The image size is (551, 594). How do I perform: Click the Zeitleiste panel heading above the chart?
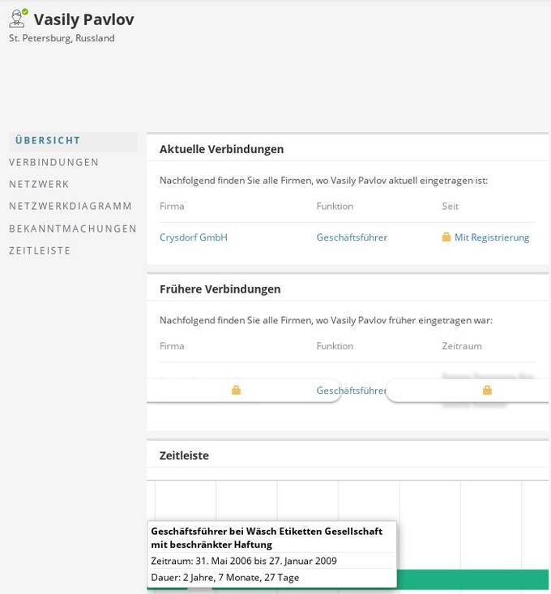[x=184, y=455]
